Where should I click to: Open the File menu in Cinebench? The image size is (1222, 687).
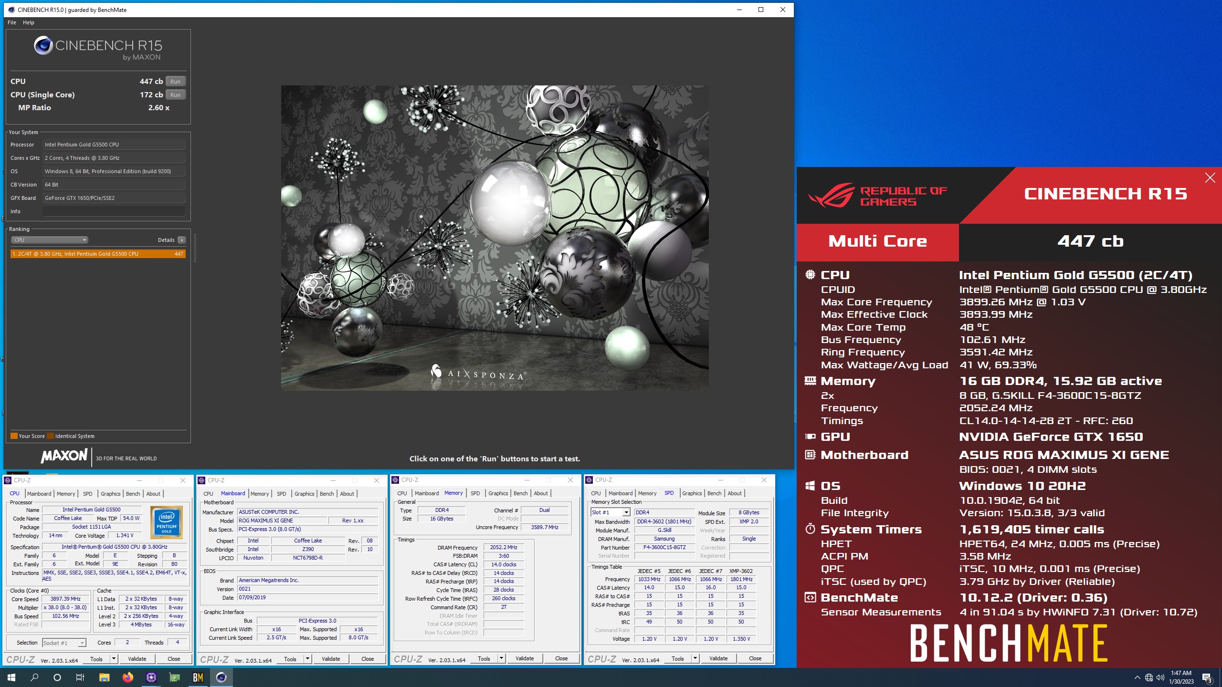(12, 22)
